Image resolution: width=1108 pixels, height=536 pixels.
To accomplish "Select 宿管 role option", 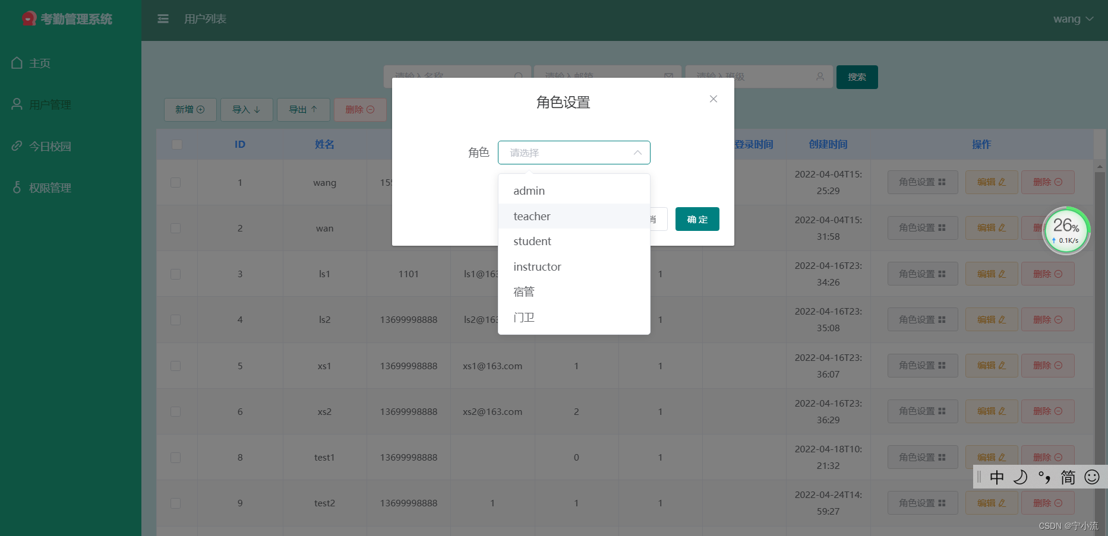I will (523, 291).
